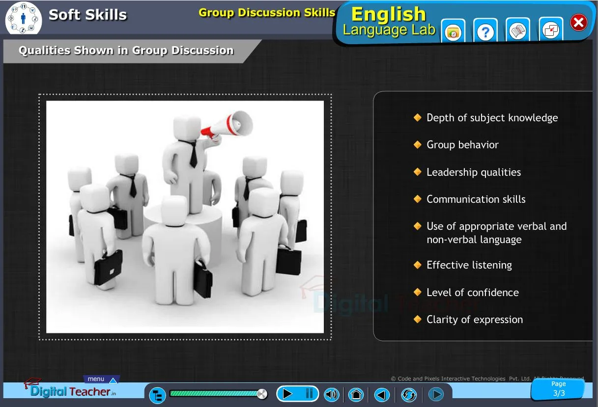Click the 'Qualities Shown in Group Discussion' heading
Image resolution: width=598 pixels, height=407 pixels.
126,51
